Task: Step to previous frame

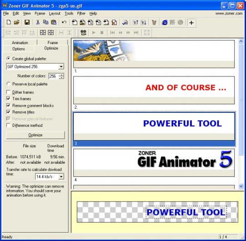Action: point(120,33)
